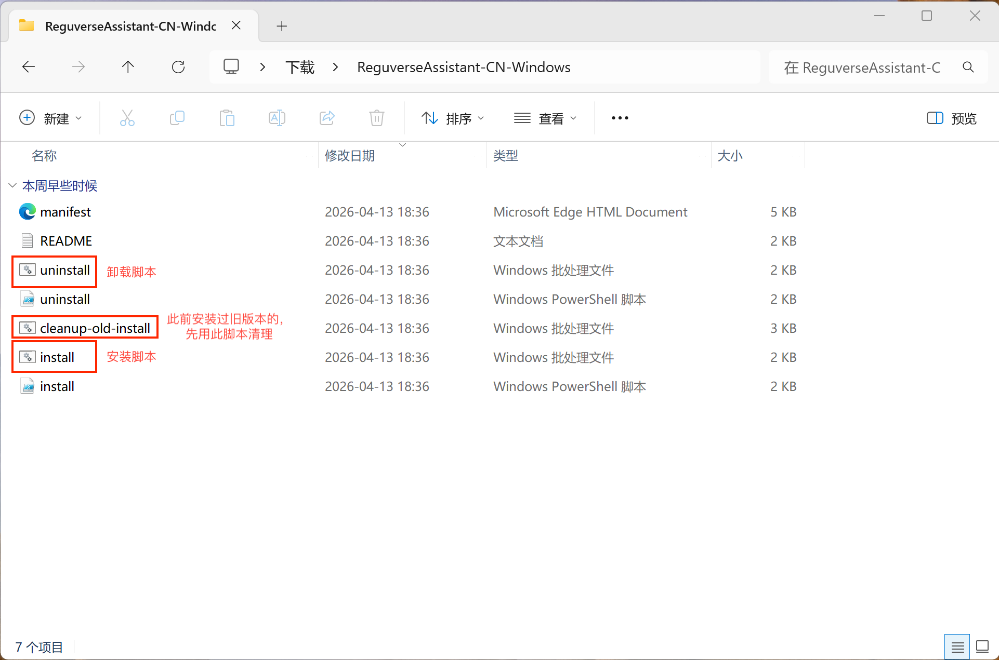Select the Copy icon in the toolbar
This screenshot has height=660, width=999.
(x=177, y=118)
